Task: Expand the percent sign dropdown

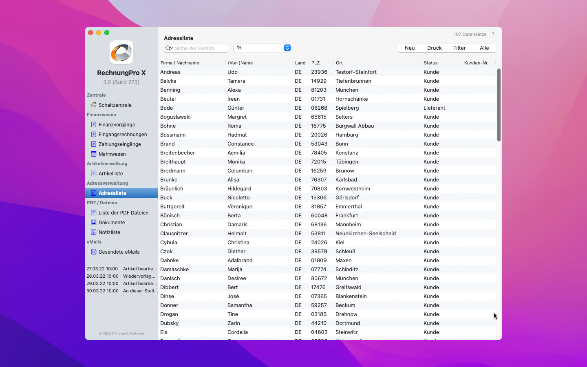Action: pos(287,48)
